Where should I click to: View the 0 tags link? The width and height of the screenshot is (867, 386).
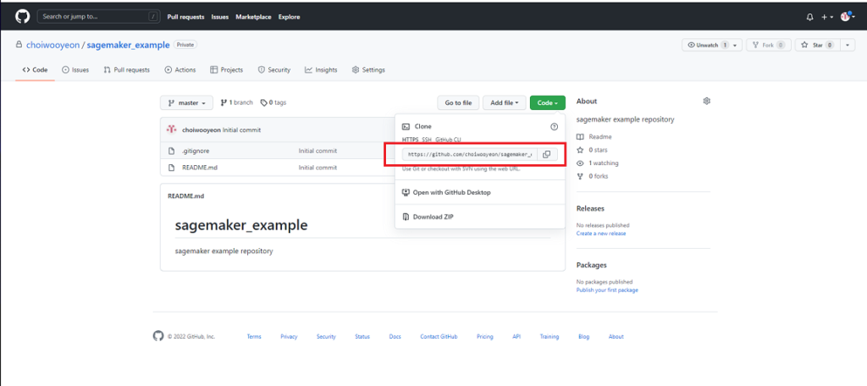point(273,102)
